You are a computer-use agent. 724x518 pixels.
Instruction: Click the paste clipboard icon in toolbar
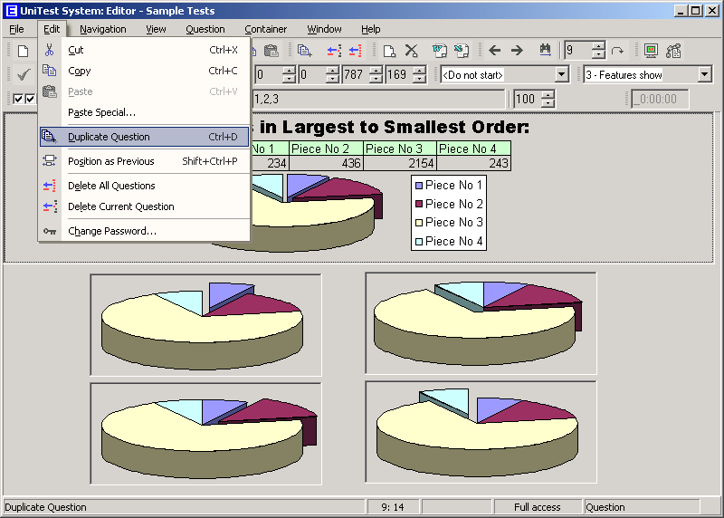point(271,51)
